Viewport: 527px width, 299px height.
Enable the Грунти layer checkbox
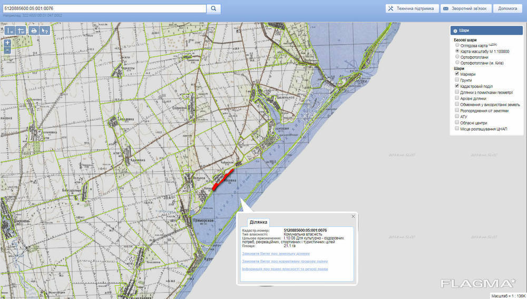[x=457, y=80]
